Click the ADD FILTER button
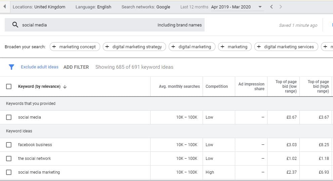This screenshot has height=181, width=333. point(76,67)
